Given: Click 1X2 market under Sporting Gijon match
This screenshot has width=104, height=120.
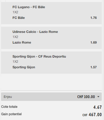Looking at the screenshot, I should tap(15, 62).
